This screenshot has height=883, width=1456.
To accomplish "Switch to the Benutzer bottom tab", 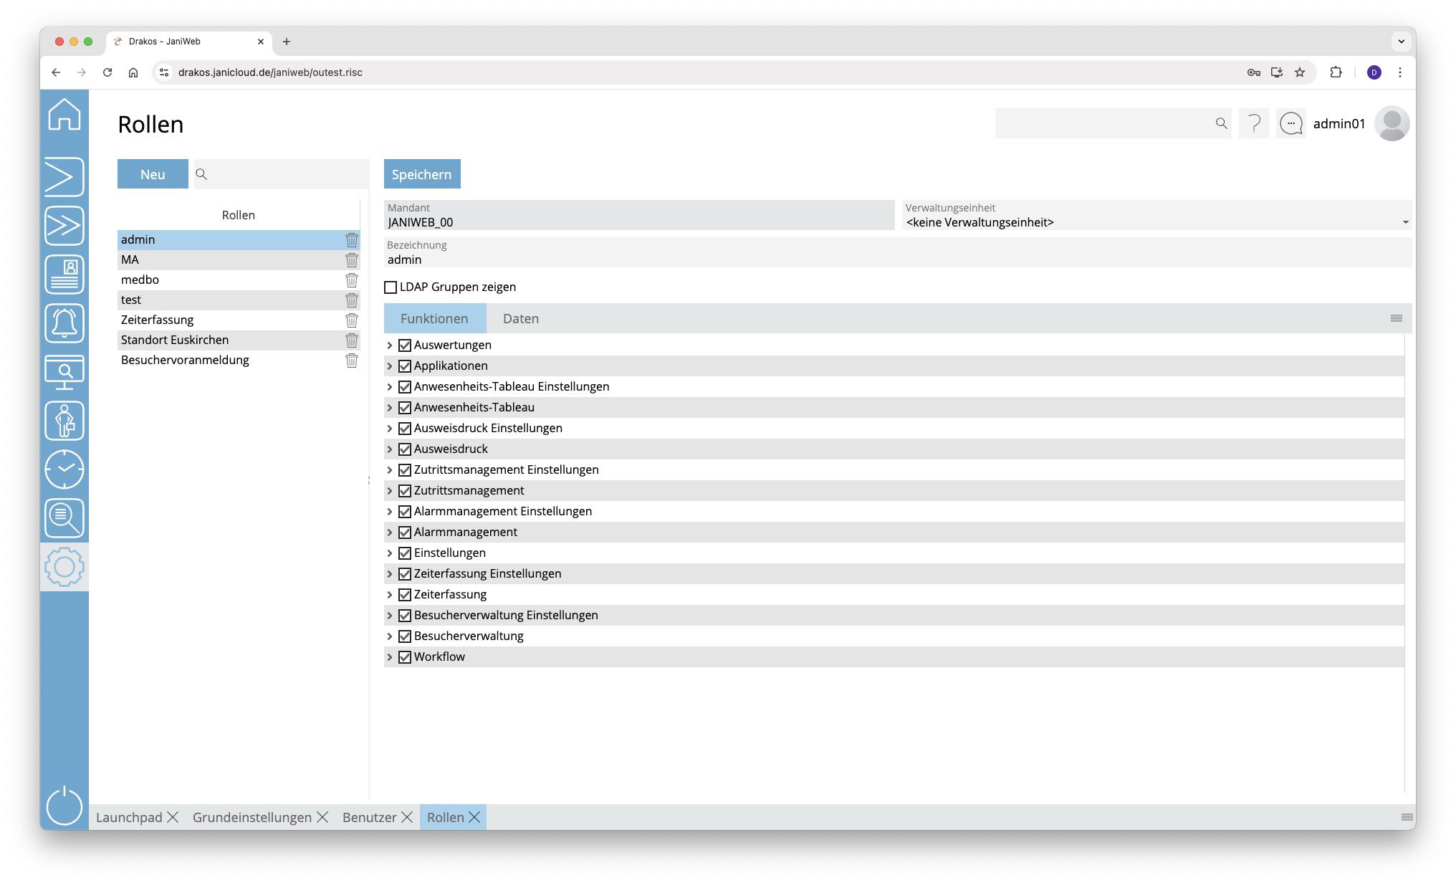I will pyautogui.click(x=369, y=818).
